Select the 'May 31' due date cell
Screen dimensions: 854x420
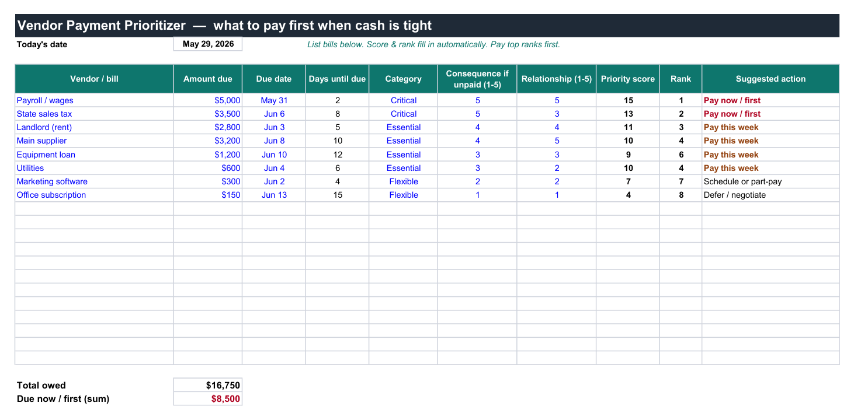[x=274, y=100]
